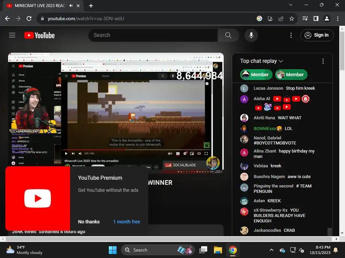Click Sign in button
This screenshot has height=258, width=345.
pos(317,35)
